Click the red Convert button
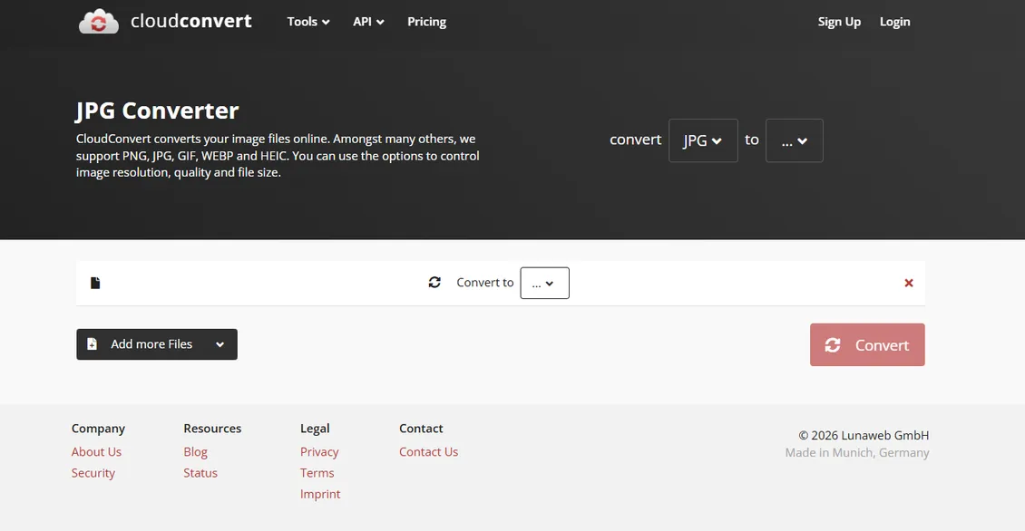The height and width of the screenshot is (531, 1025). 867,345
